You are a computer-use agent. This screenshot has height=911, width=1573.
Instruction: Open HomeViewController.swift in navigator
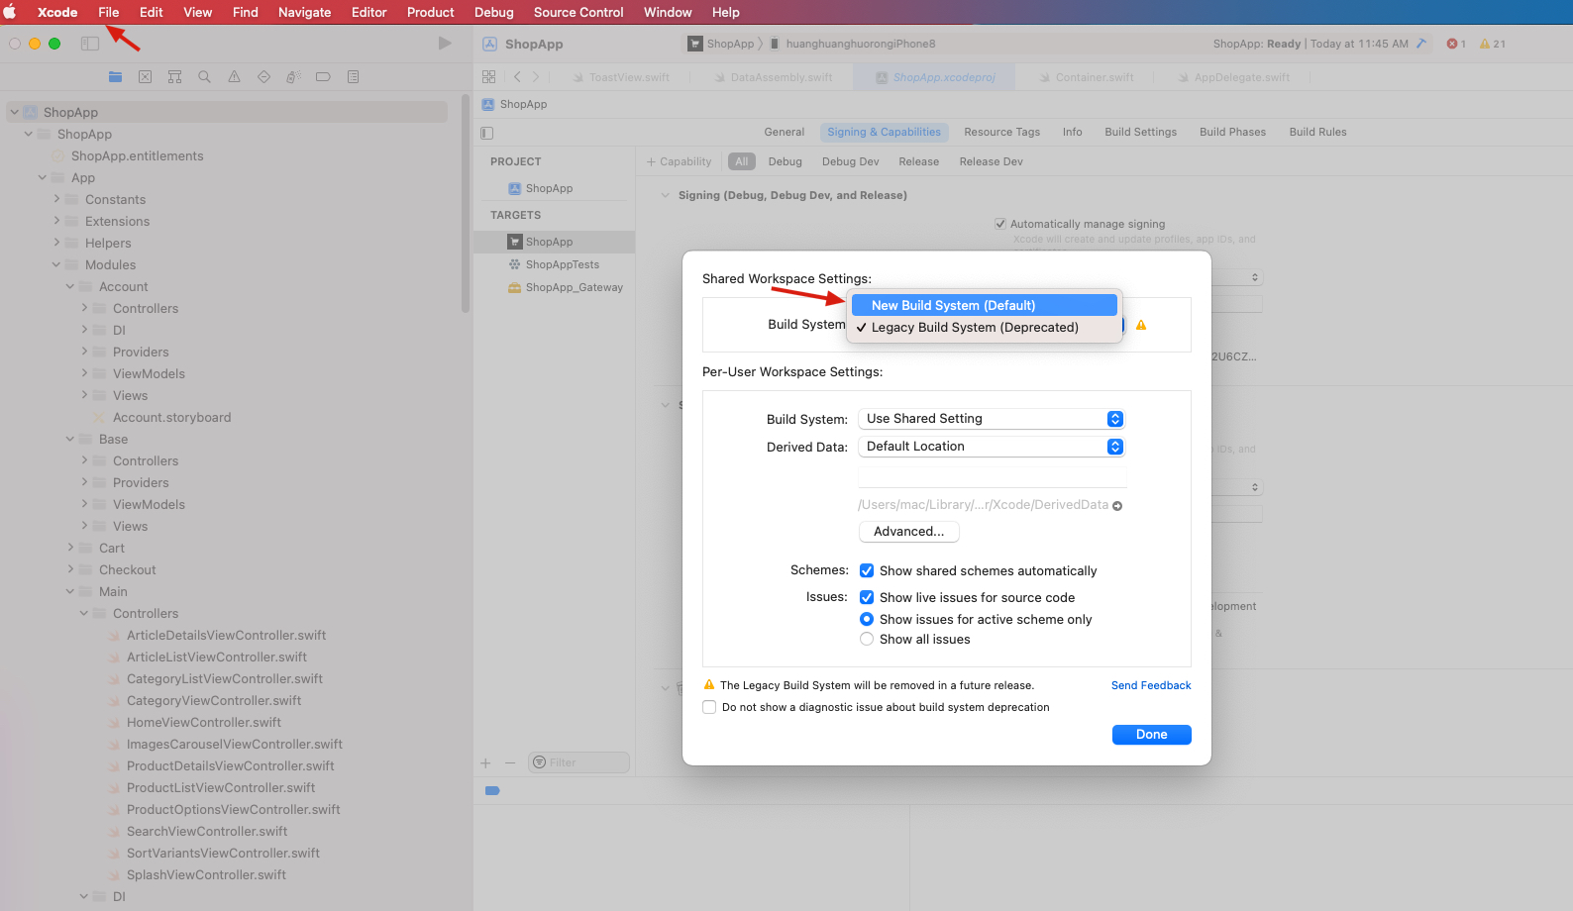pos(204,722)
